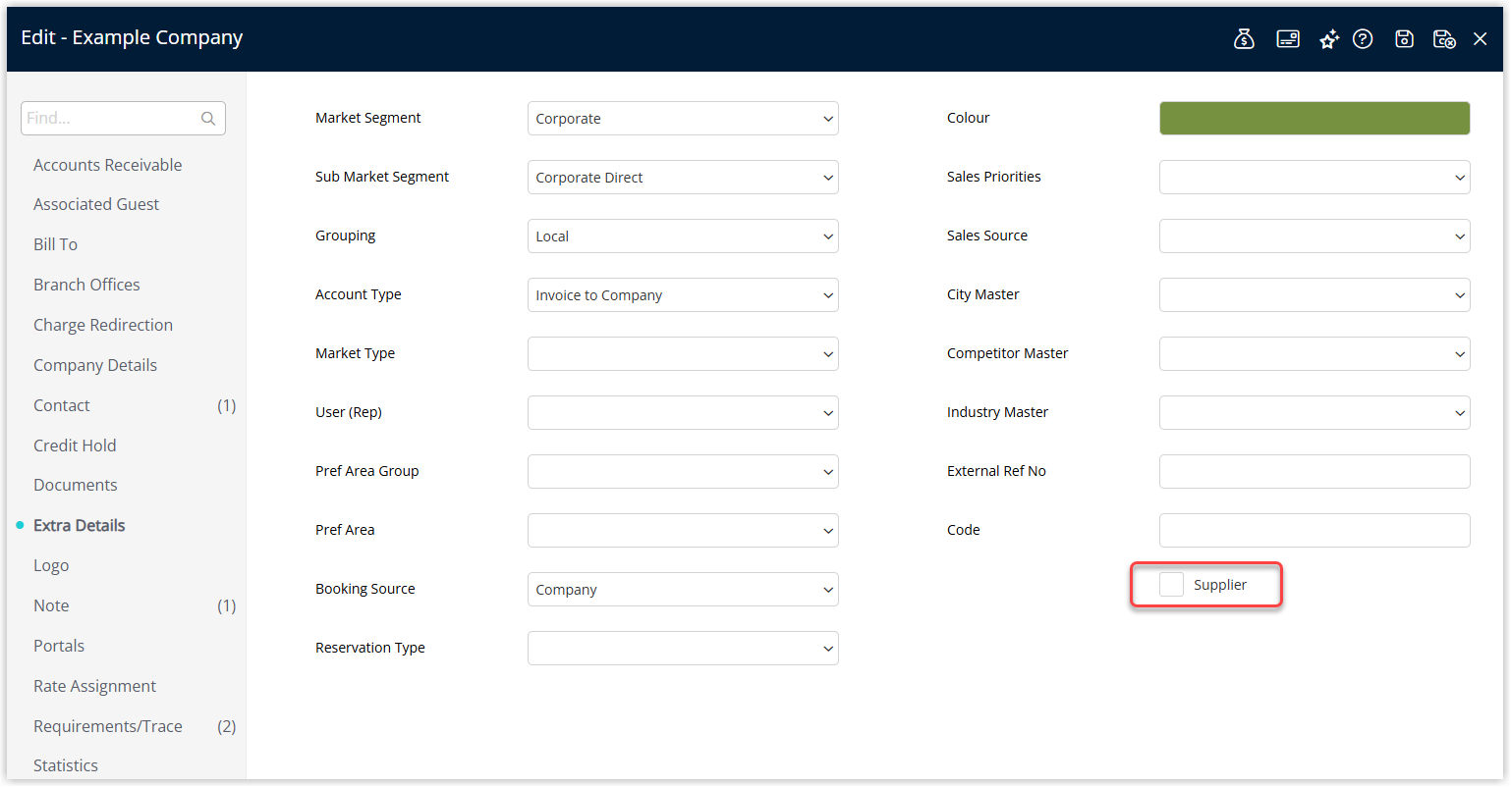
Task: Open the Associated Guest section
Action: pyautogui.click(x=96, y=204)
